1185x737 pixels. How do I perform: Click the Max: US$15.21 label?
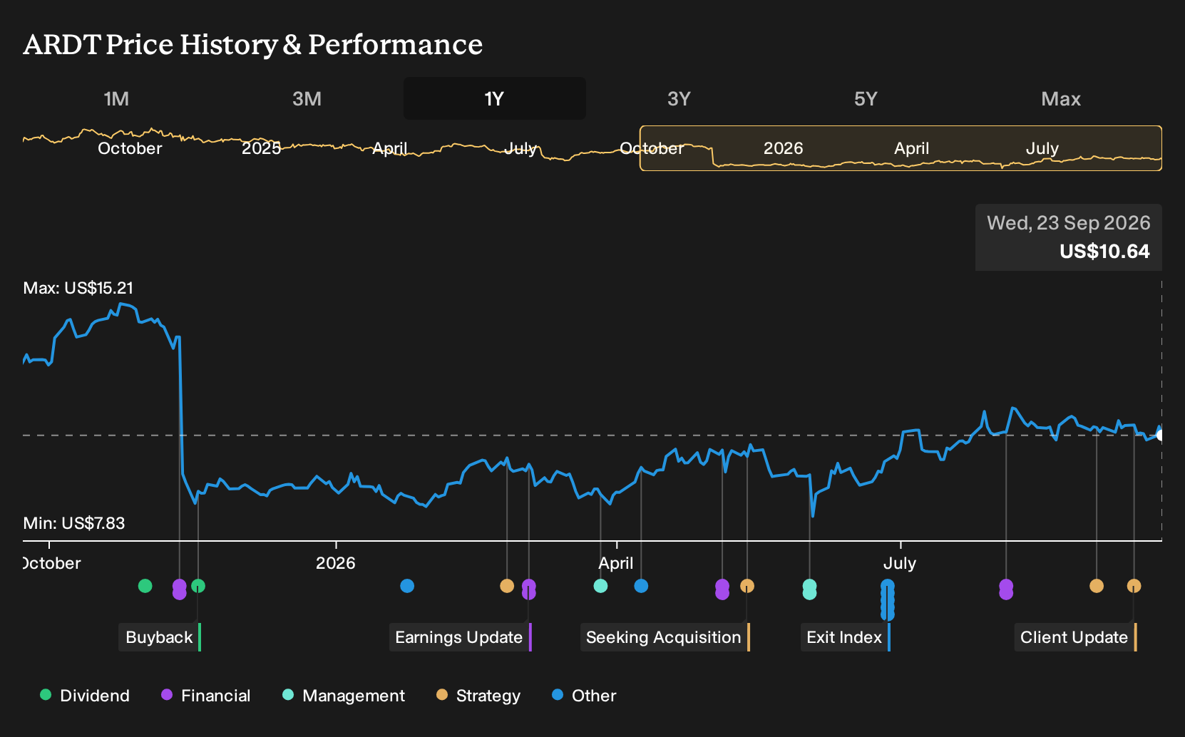point(78,288)
